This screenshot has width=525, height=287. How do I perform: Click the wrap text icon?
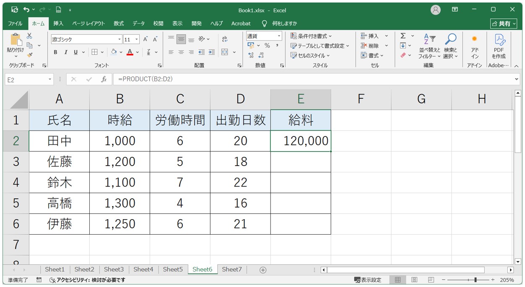[225, 39]
